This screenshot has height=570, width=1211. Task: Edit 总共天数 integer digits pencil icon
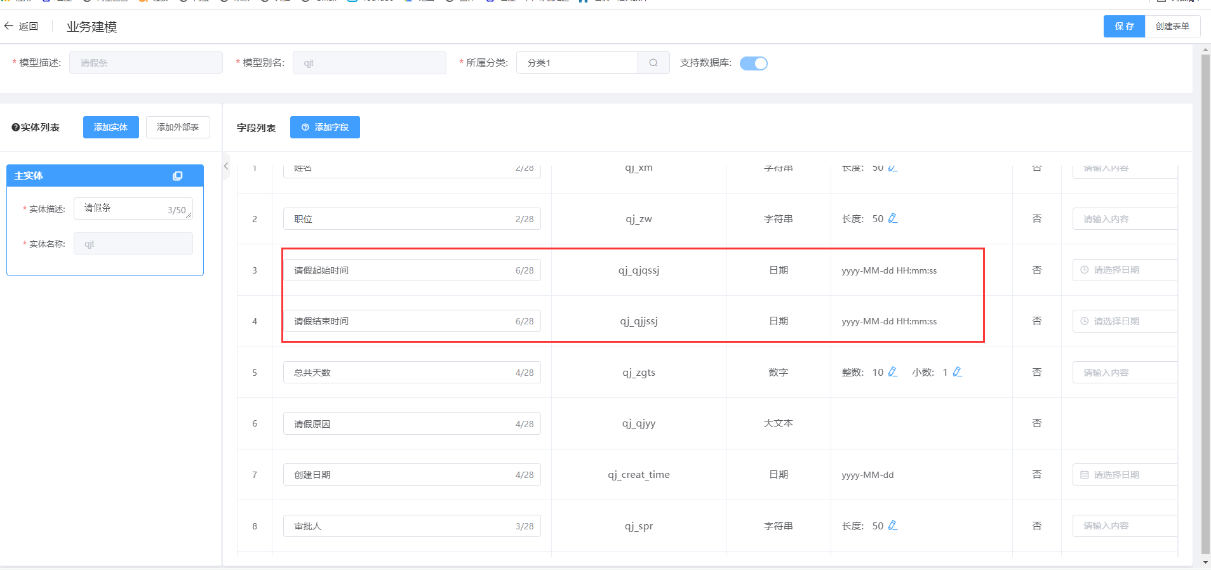pyautogui.click(x=893, y=372)
